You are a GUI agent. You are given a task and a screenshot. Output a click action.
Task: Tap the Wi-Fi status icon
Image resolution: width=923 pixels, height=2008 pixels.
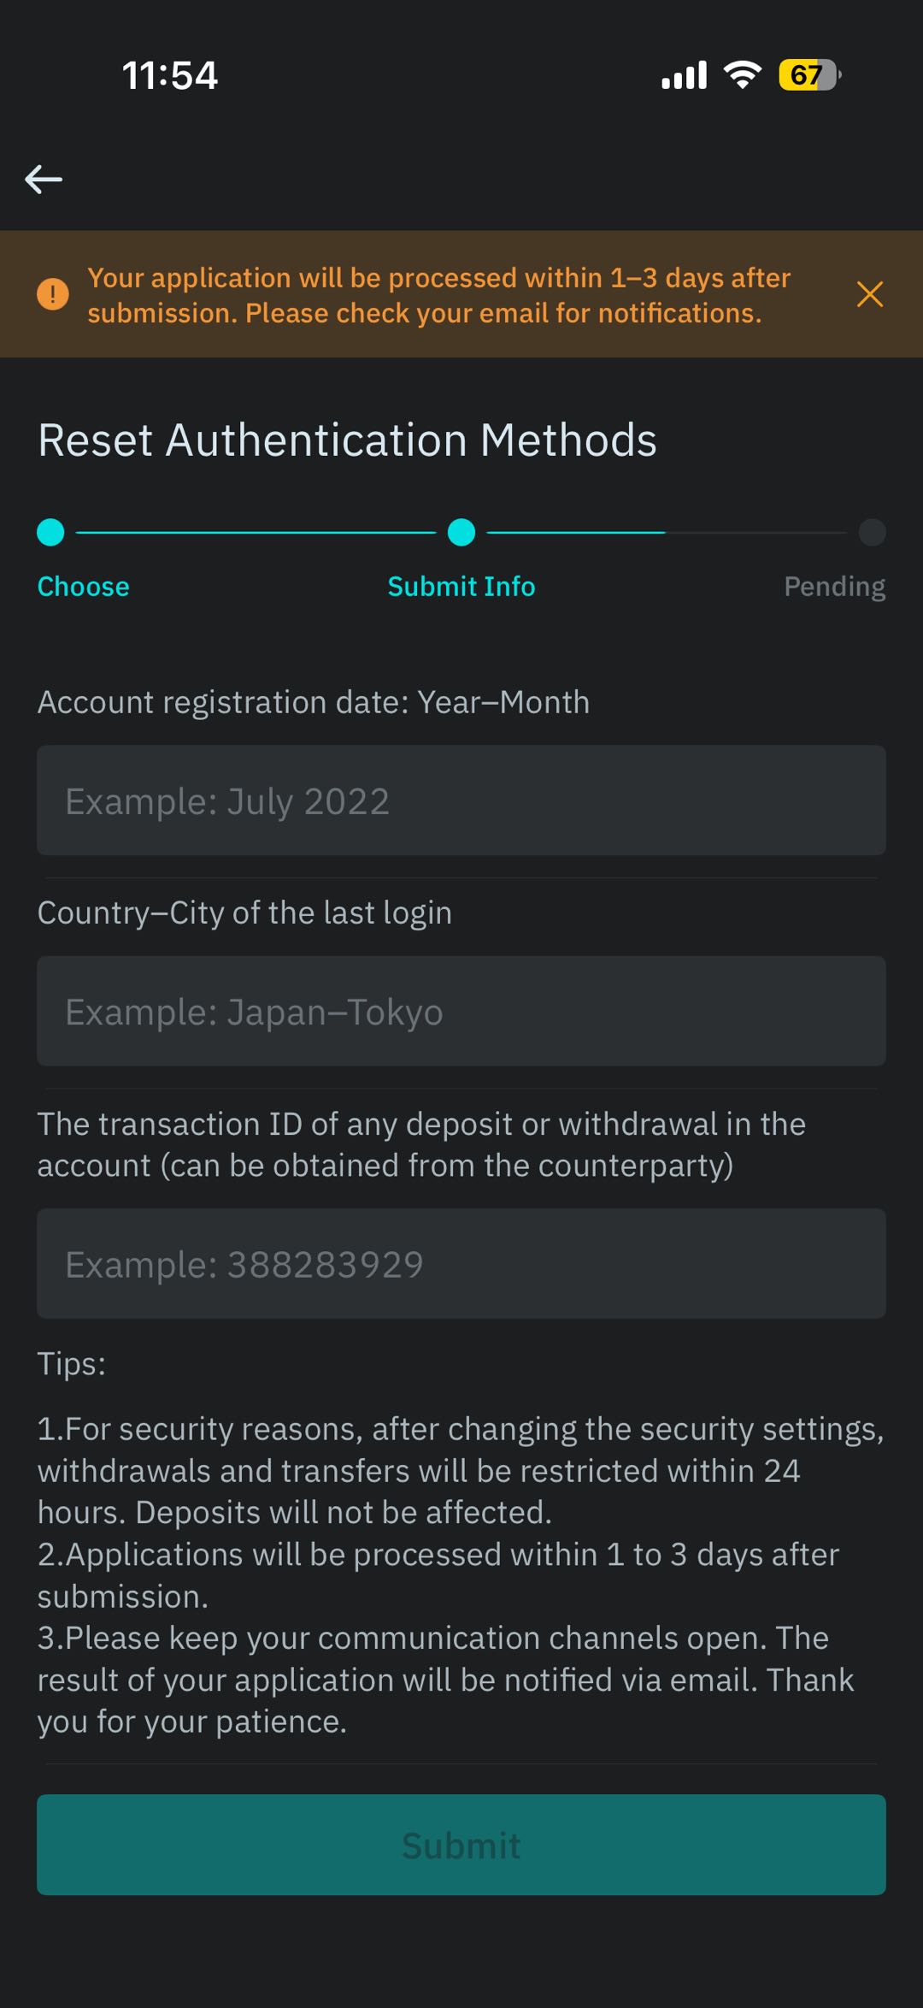[743, 75]
